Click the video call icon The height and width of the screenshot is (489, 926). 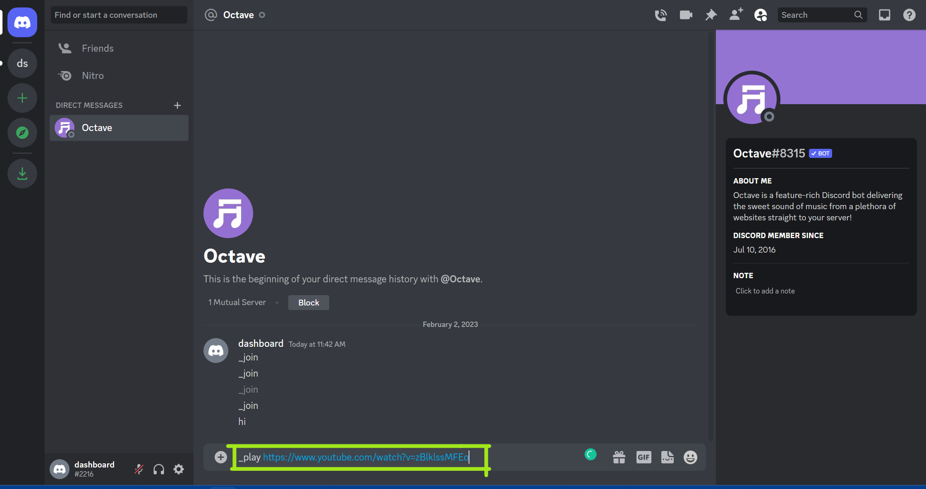685,15
